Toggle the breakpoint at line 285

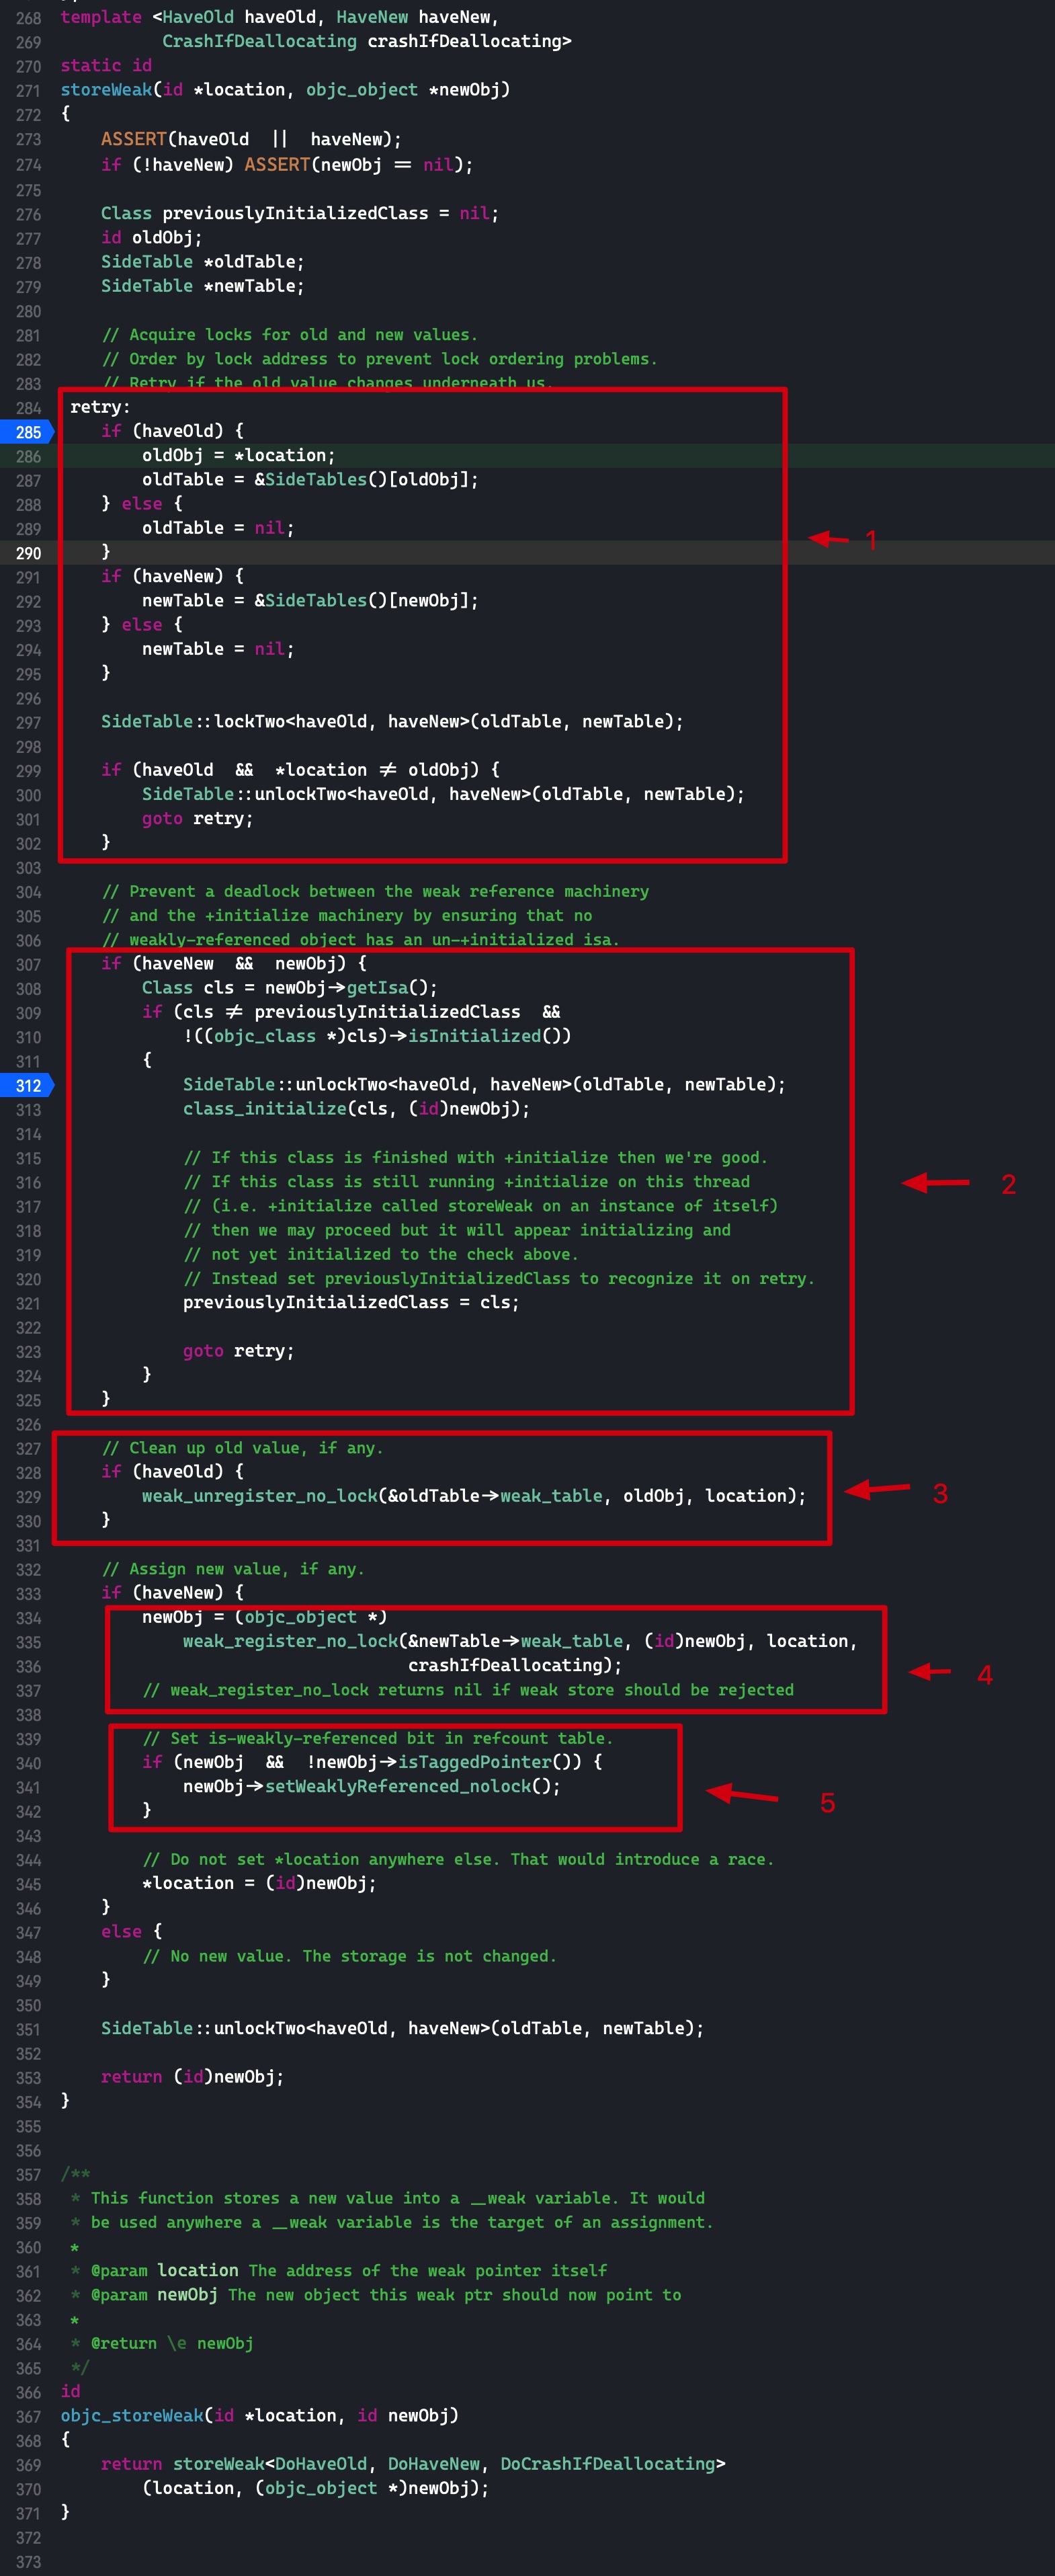(x=26, y=432)
